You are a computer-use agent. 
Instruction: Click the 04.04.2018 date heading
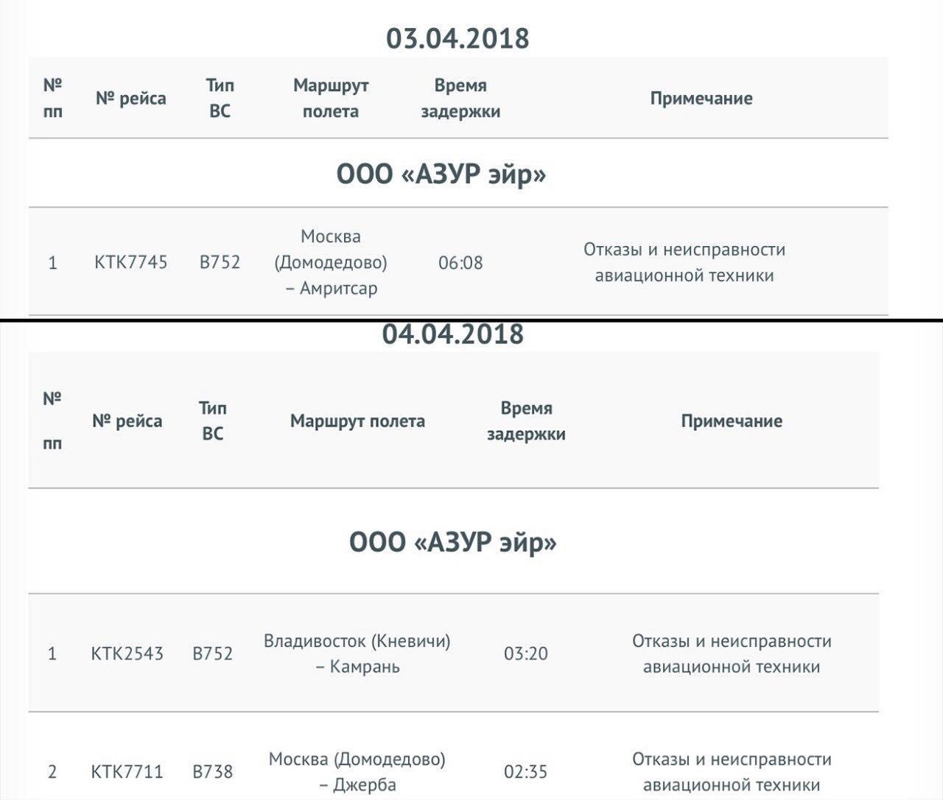[452, 334]
